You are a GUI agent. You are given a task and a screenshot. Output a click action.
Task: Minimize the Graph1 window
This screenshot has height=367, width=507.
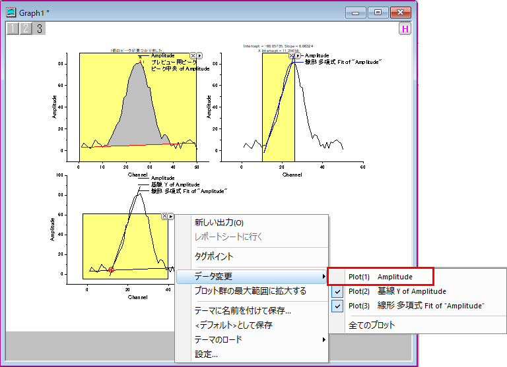click(x=356, y=13)
